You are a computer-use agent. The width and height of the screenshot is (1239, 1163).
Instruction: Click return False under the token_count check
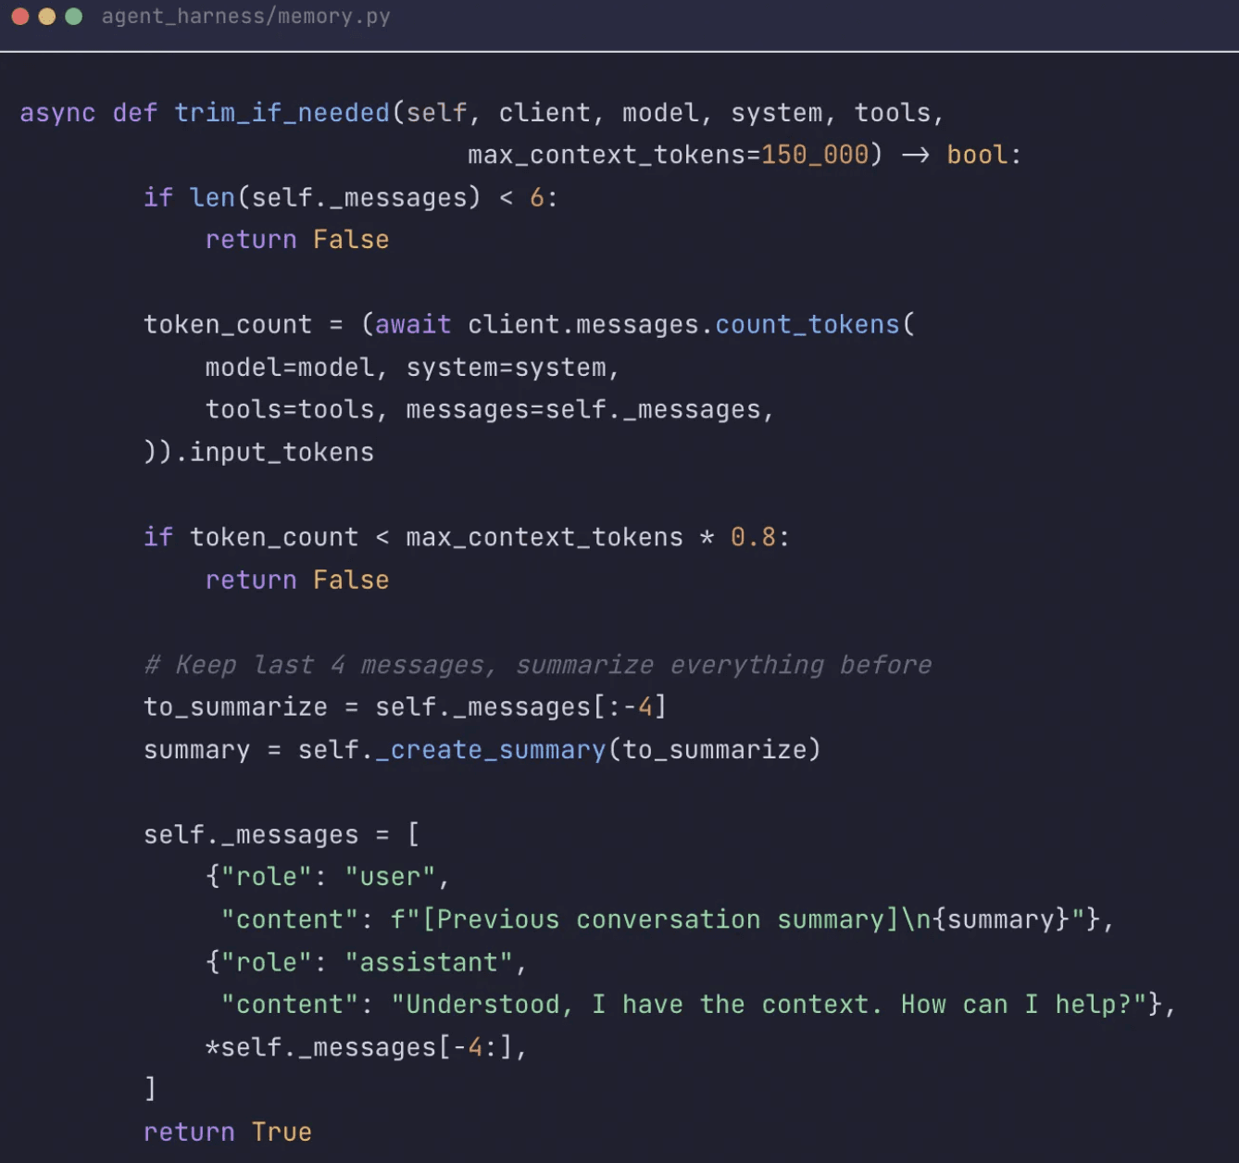point(296,581)
